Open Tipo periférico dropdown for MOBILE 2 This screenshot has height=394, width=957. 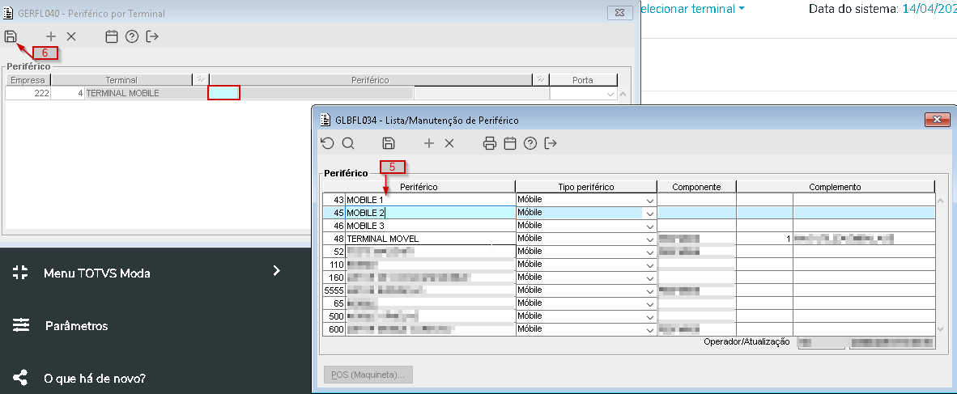click(x=650, y=214)
